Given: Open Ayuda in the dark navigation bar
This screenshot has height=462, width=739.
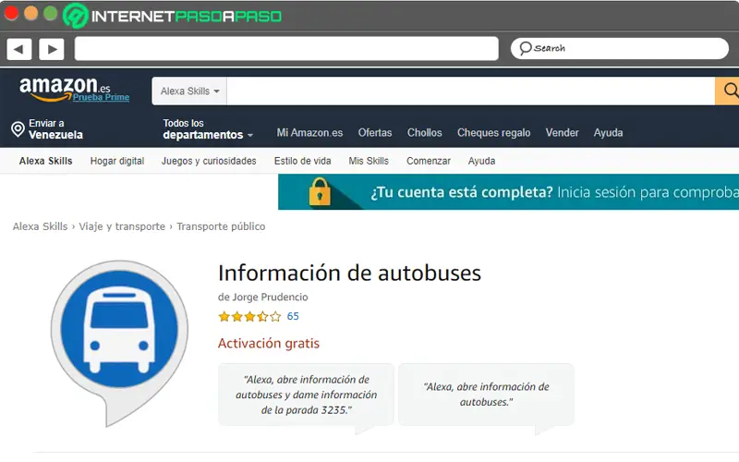Looking at the screenshot, I should [608, 133].
